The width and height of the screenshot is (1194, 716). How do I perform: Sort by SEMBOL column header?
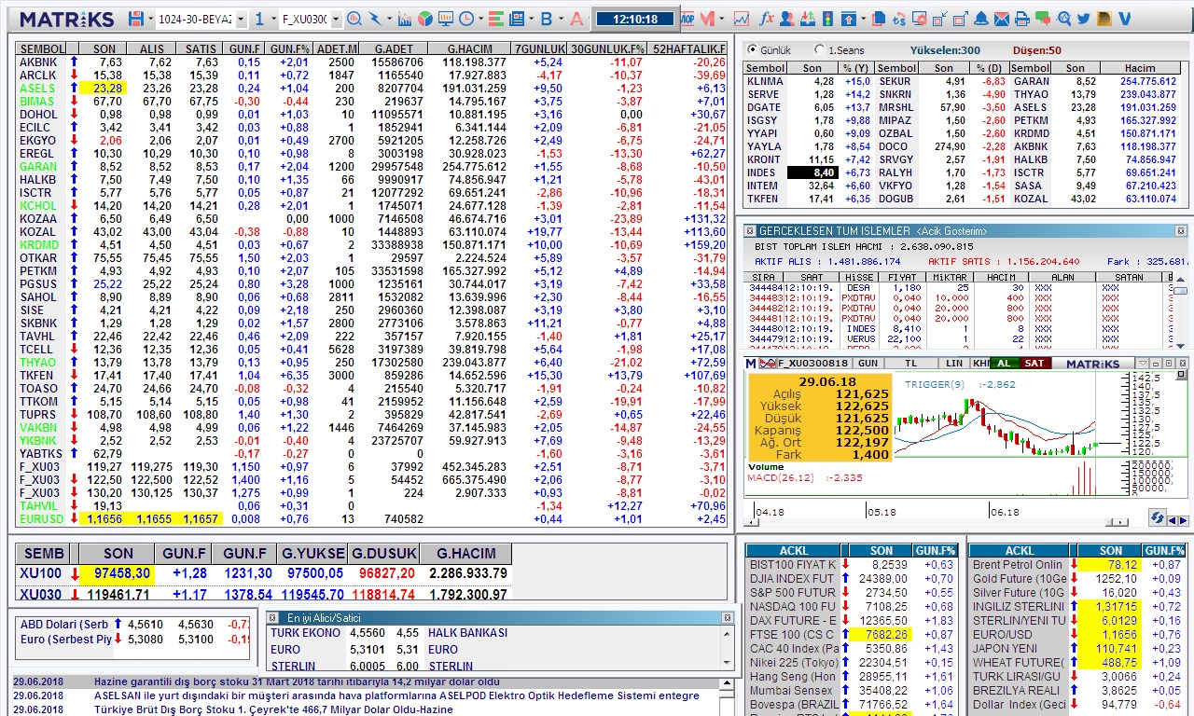click(x=42, y=48)
